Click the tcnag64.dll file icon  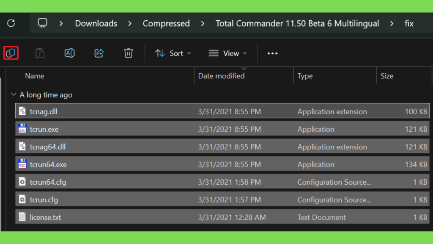22,146
